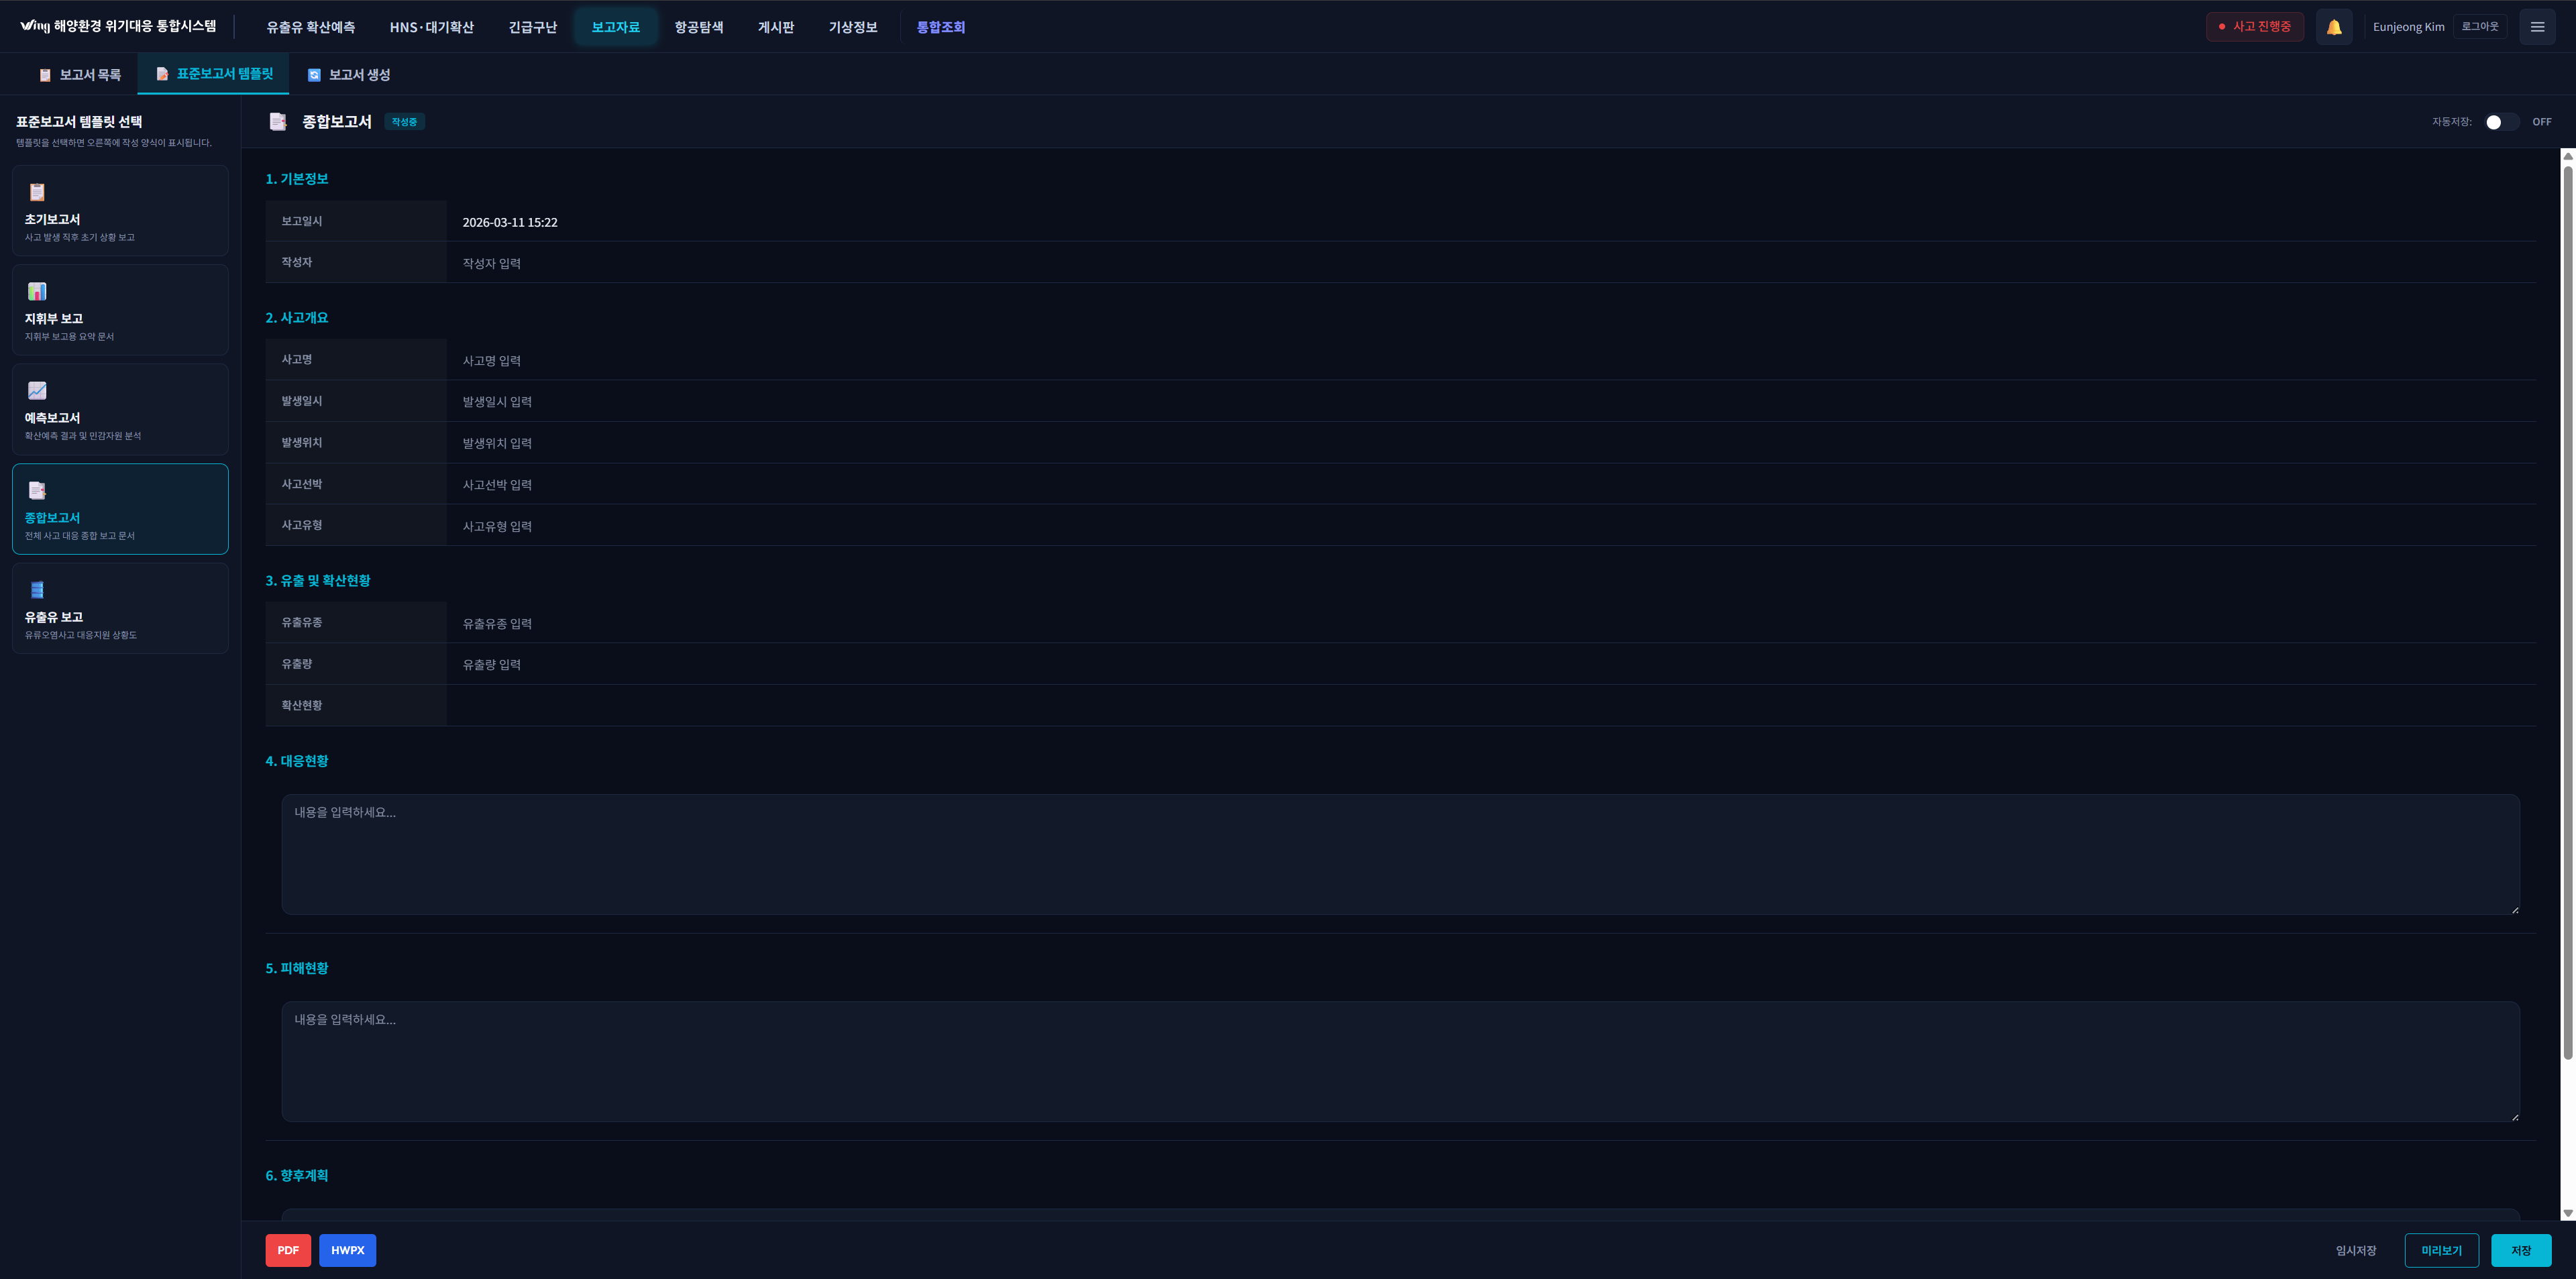Image resolution: width=2576 pixels, height=1279 pixels.
Task: Click the 종합보고서 document icon in header
Action: [x=278, y=122]
